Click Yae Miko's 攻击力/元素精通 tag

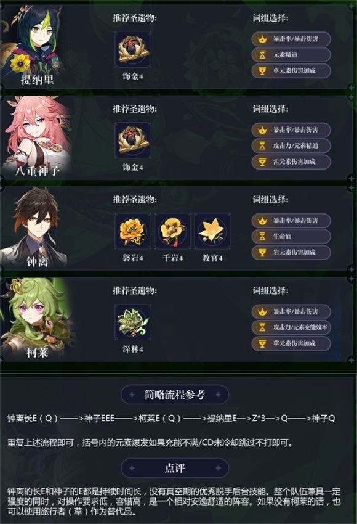[291, 145]
